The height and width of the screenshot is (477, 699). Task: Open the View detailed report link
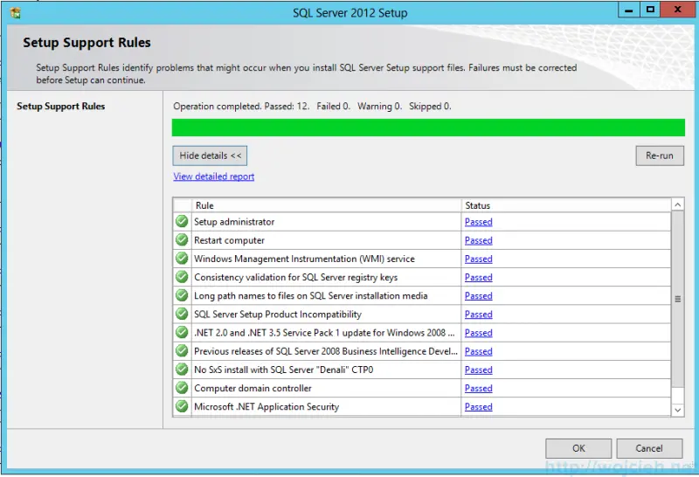(x=214, y=176)
